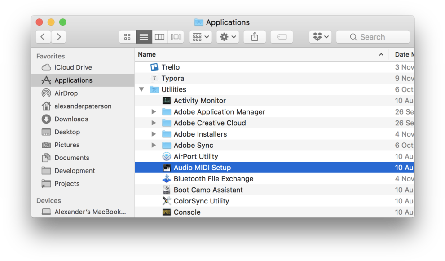
Task: Open the Dropbox toolbar menu
Action: click(321, 37)
